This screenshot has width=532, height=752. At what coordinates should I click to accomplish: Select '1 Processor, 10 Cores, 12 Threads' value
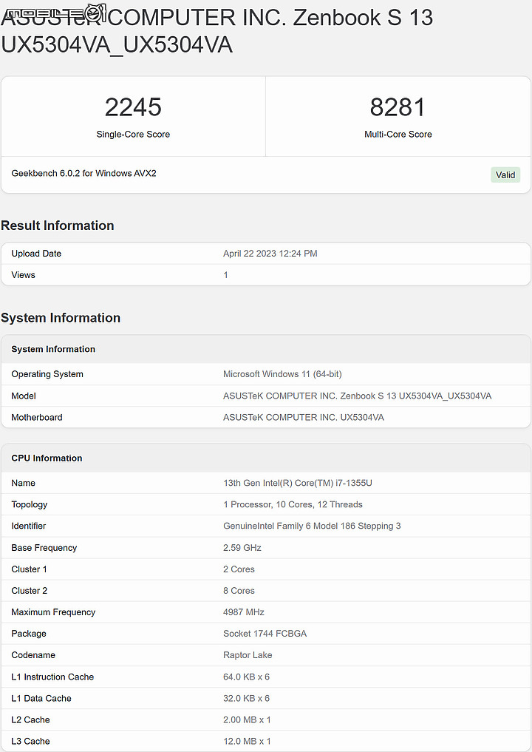coord(293,504)
